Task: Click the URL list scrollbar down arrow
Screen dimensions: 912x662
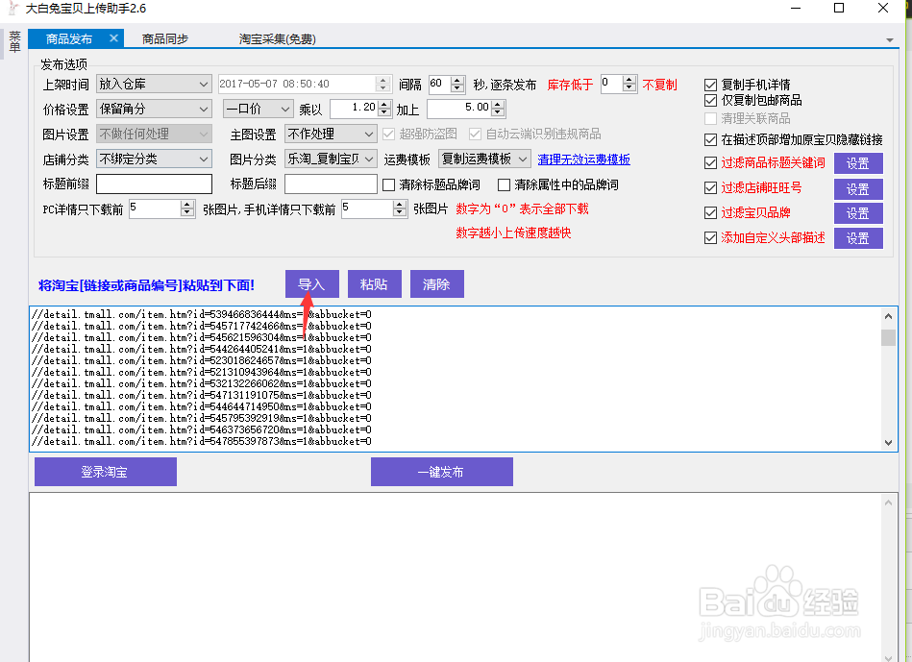Action: (x=888, y=443)
